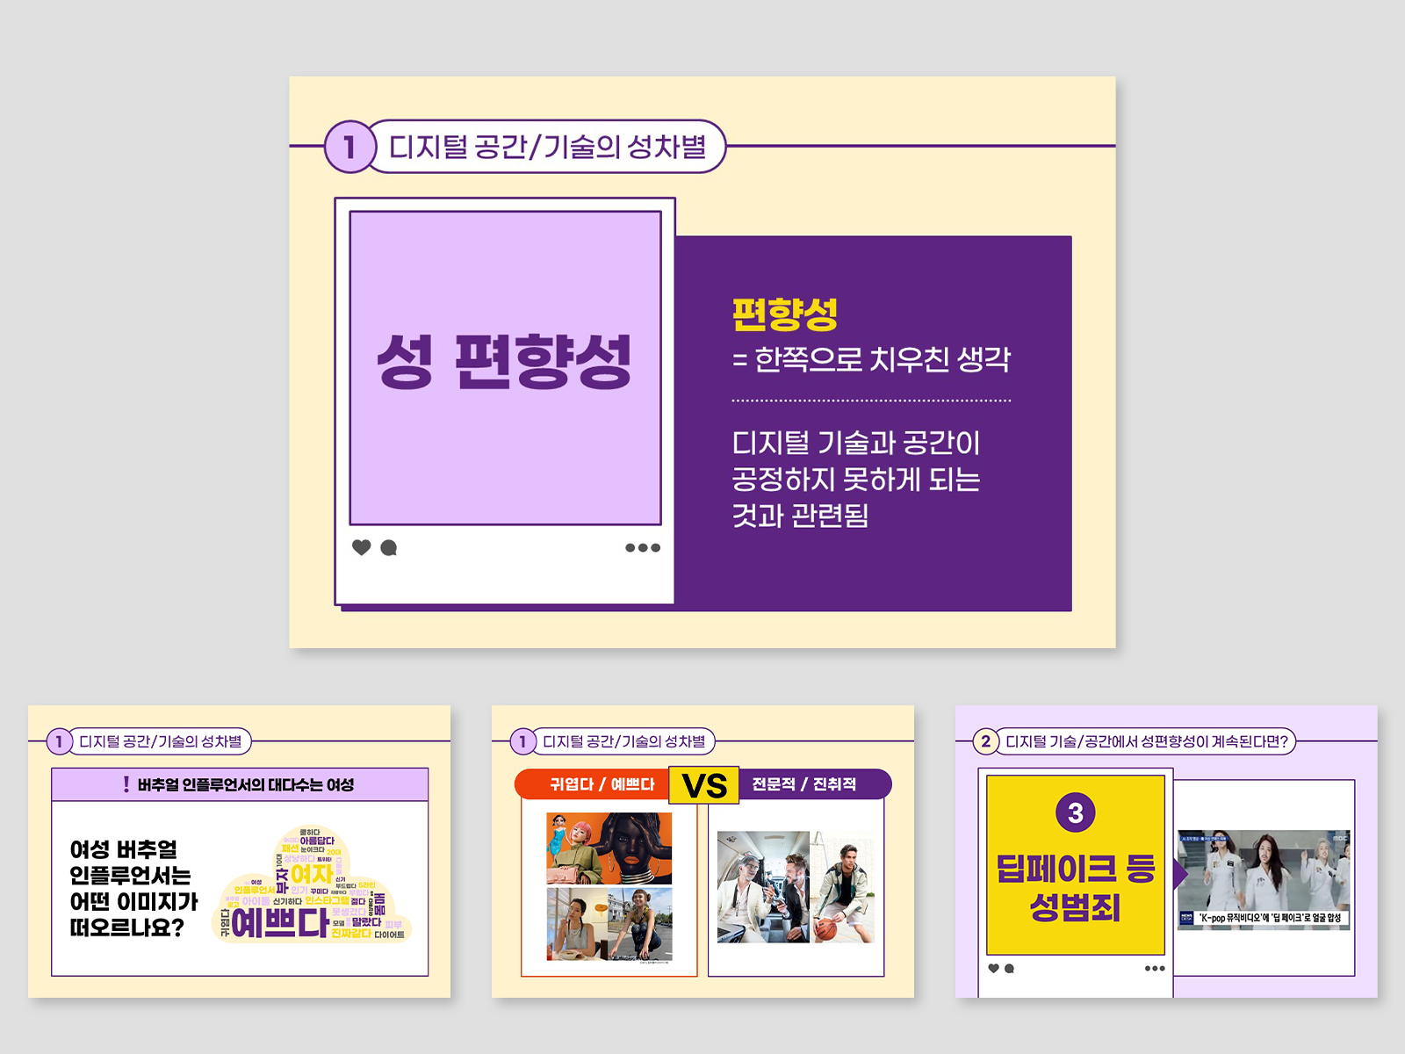Click the heart icon under 성 편향성 card

pos(361,547)
